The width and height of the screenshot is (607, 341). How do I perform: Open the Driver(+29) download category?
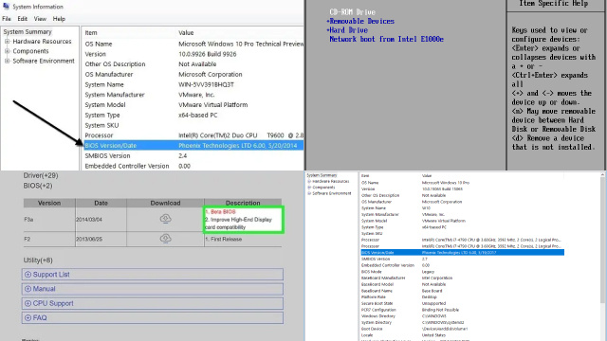41,175
